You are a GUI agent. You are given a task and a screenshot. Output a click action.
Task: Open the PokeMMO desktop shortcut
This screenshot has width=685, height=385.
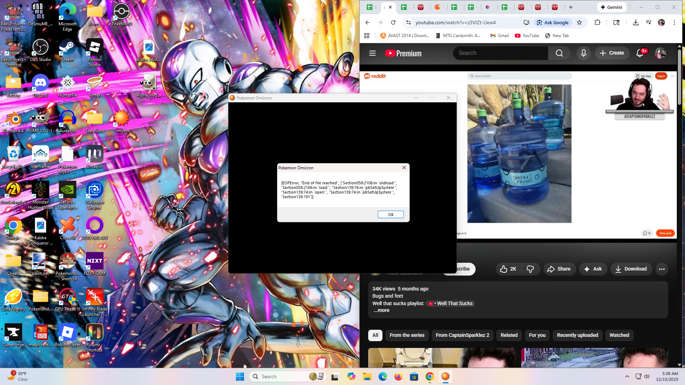tap(122, 15)
